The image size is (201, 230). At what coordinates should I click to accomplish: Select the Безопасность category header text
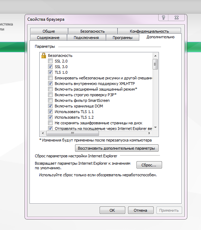click(60, 55)
